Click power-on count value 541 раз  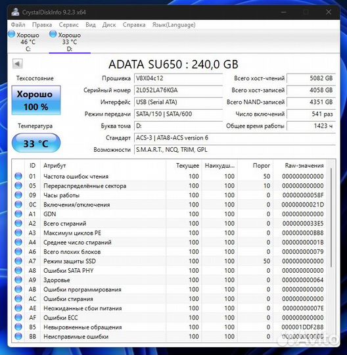point(311,114)
